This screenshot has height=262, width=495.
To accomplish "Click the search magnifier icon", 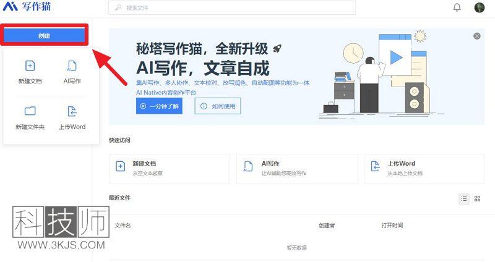I will (118, 7).
